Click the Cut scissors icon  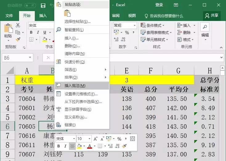point(18,25)
